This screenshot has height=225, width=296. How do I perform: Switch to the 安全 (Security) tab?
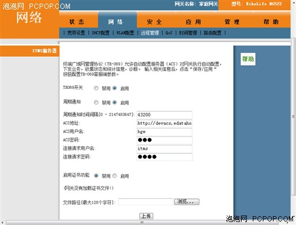[156, 20]
